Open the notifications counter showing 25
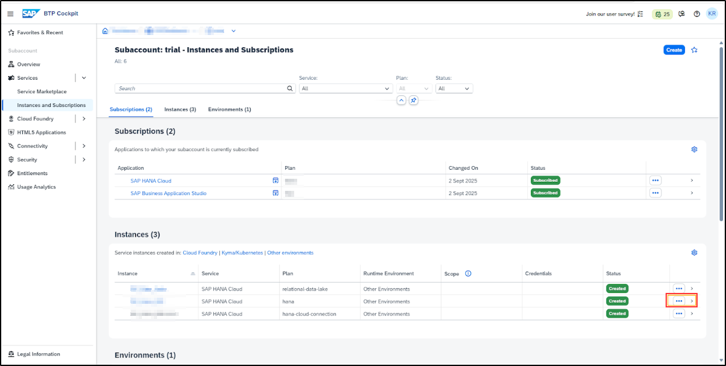 pyautogui.click(x=661, y=14)
